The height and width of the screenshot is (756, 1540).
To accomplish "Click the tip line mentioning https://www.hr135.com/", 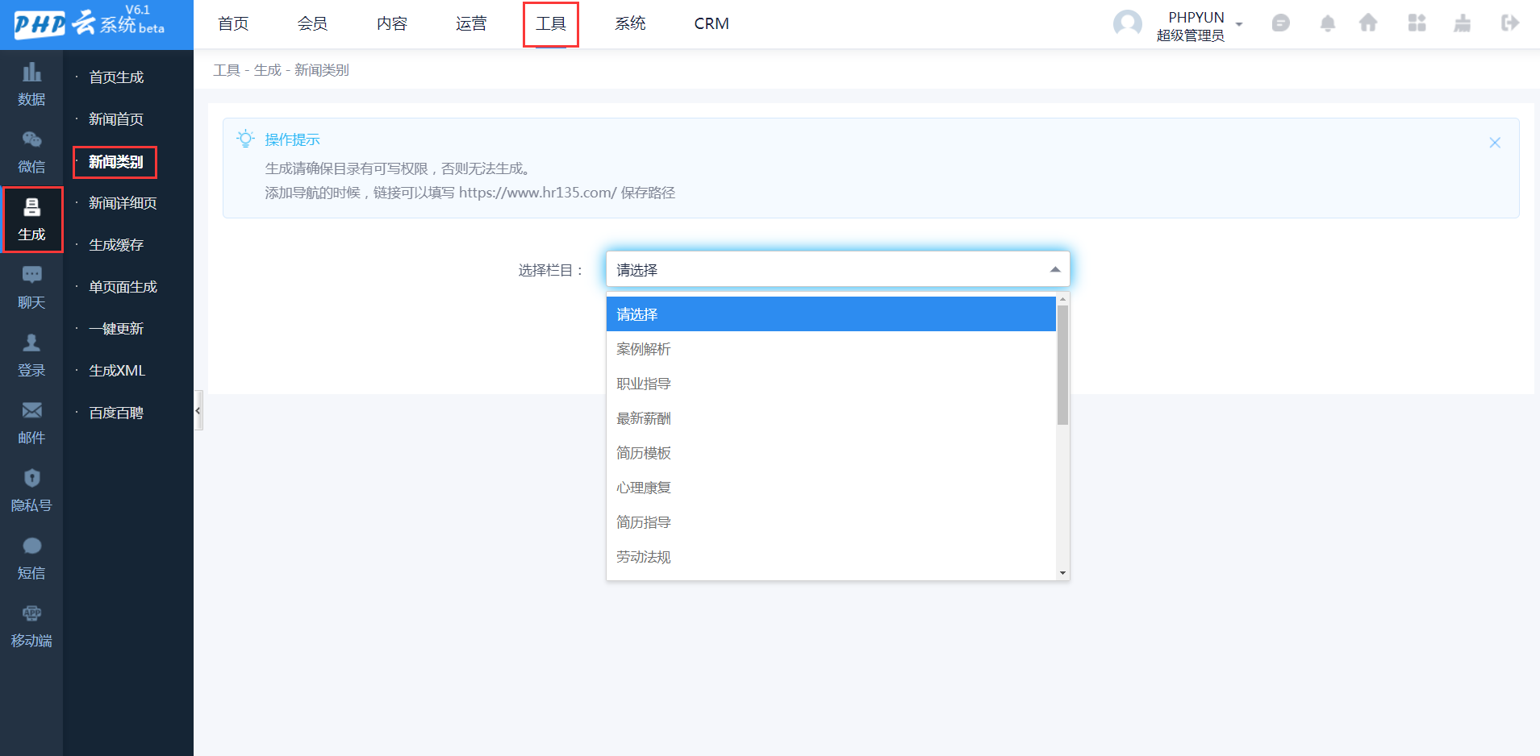I will click(470, 193).
